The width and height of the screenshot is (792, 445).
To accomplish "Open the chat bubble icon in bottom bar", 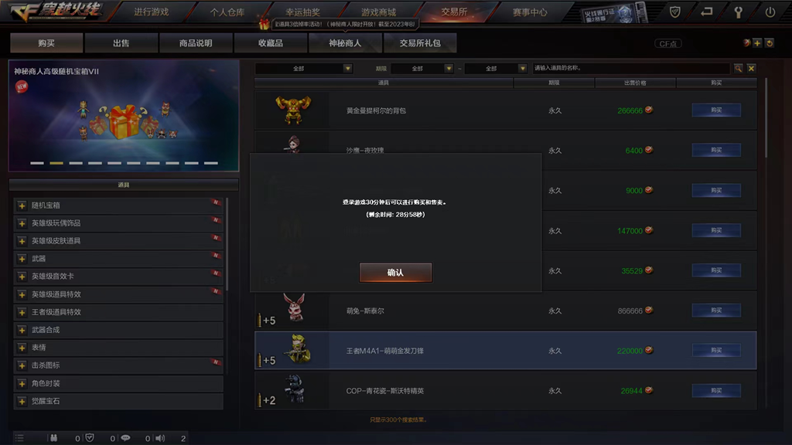I will tap(125, 438).
